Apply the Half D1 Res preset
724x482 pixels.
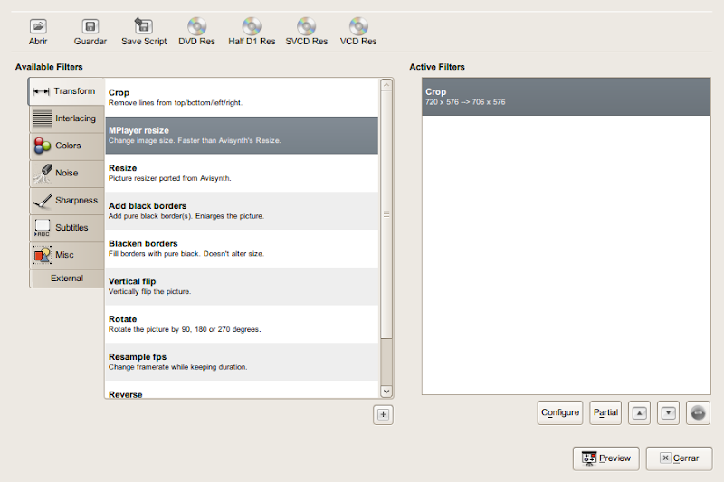tap(252, 27)
